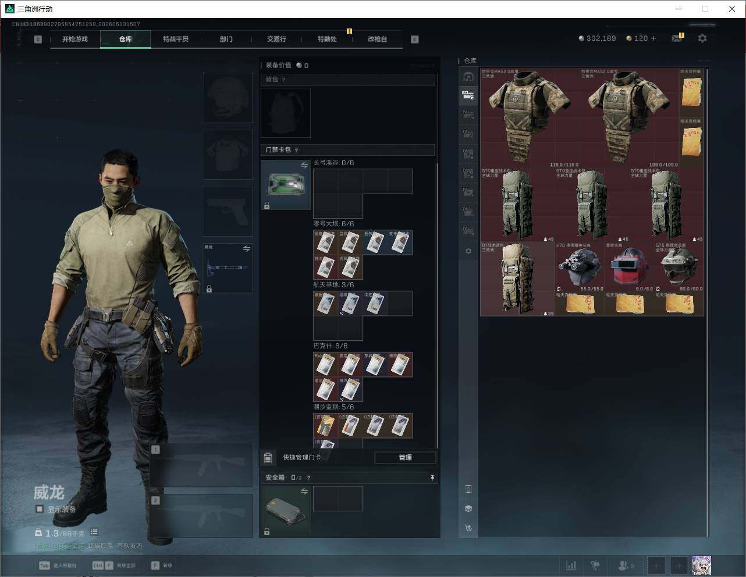Click the 零号大坝: 6/6 label

[x=333, y=224]
